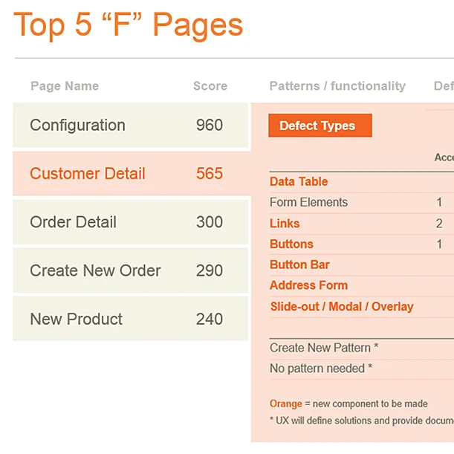Click the Form Elements defect count 1
Image resolution: width=454 pixels, height=454 pixels.
[439, 202]
